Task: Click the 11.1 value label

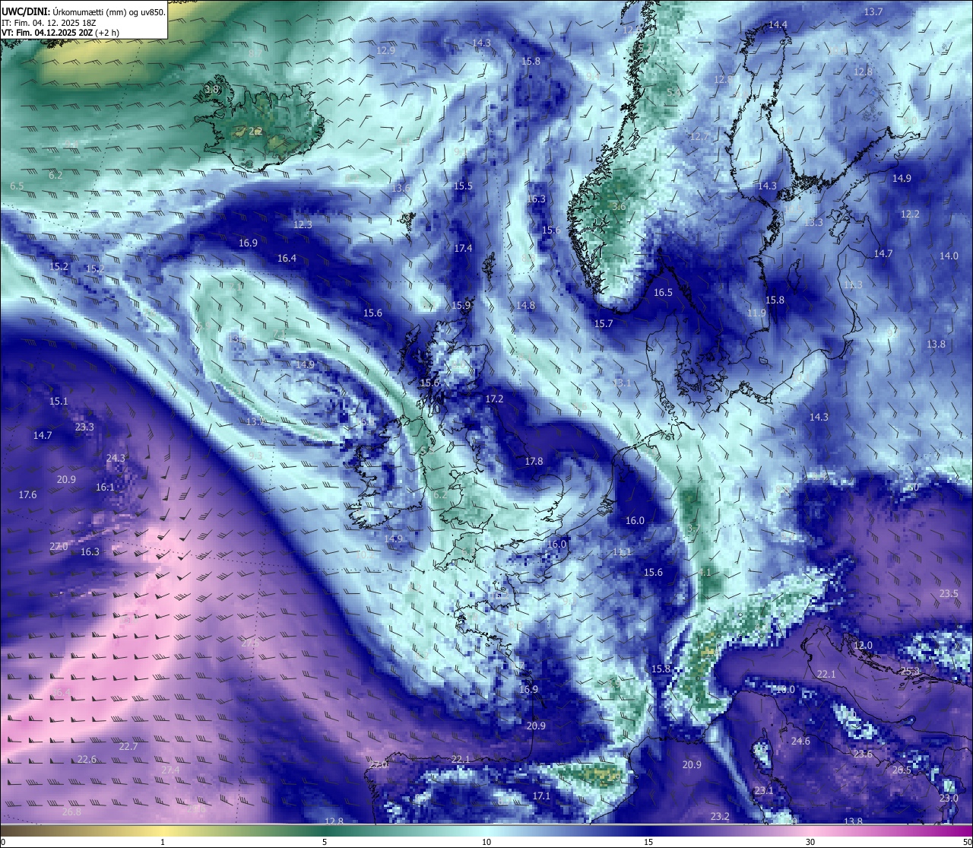Action: tap(622, 552)
